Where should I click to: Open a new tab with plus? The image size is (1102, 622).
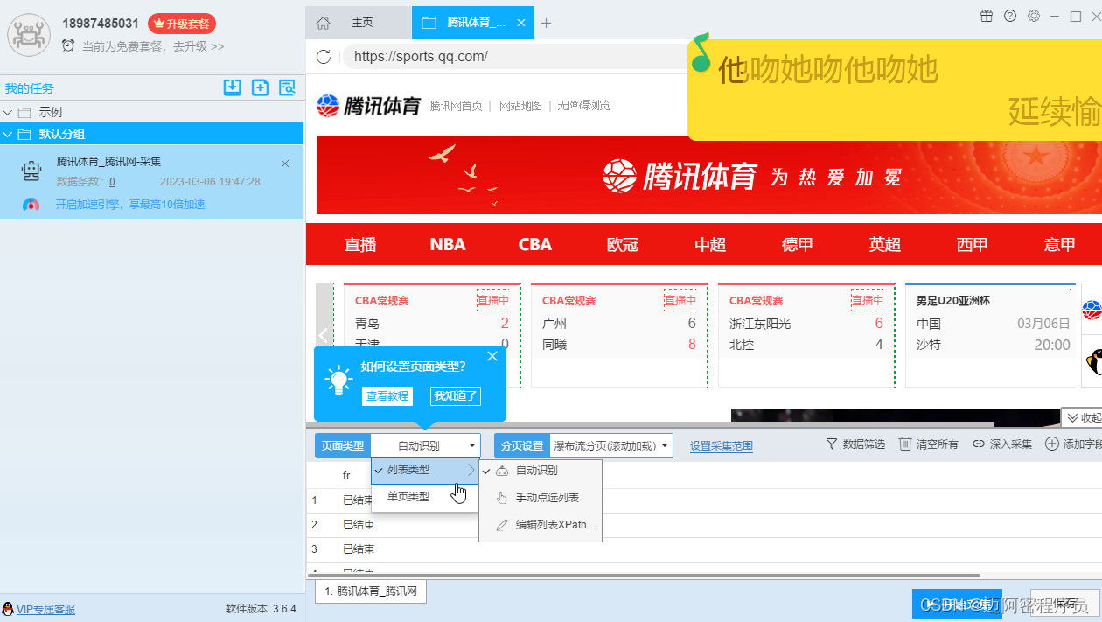pyautogui.click(x=546, y=23)
